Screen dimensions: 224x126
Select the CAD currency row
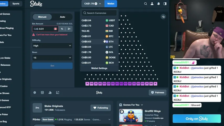pyautogui.click(x=99, y=26)
